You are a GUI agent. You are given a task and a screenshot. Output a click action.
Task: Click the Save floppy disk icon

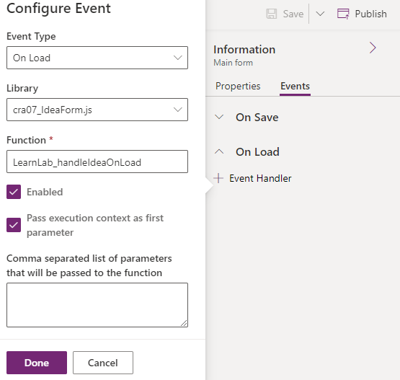pos(272,14)
